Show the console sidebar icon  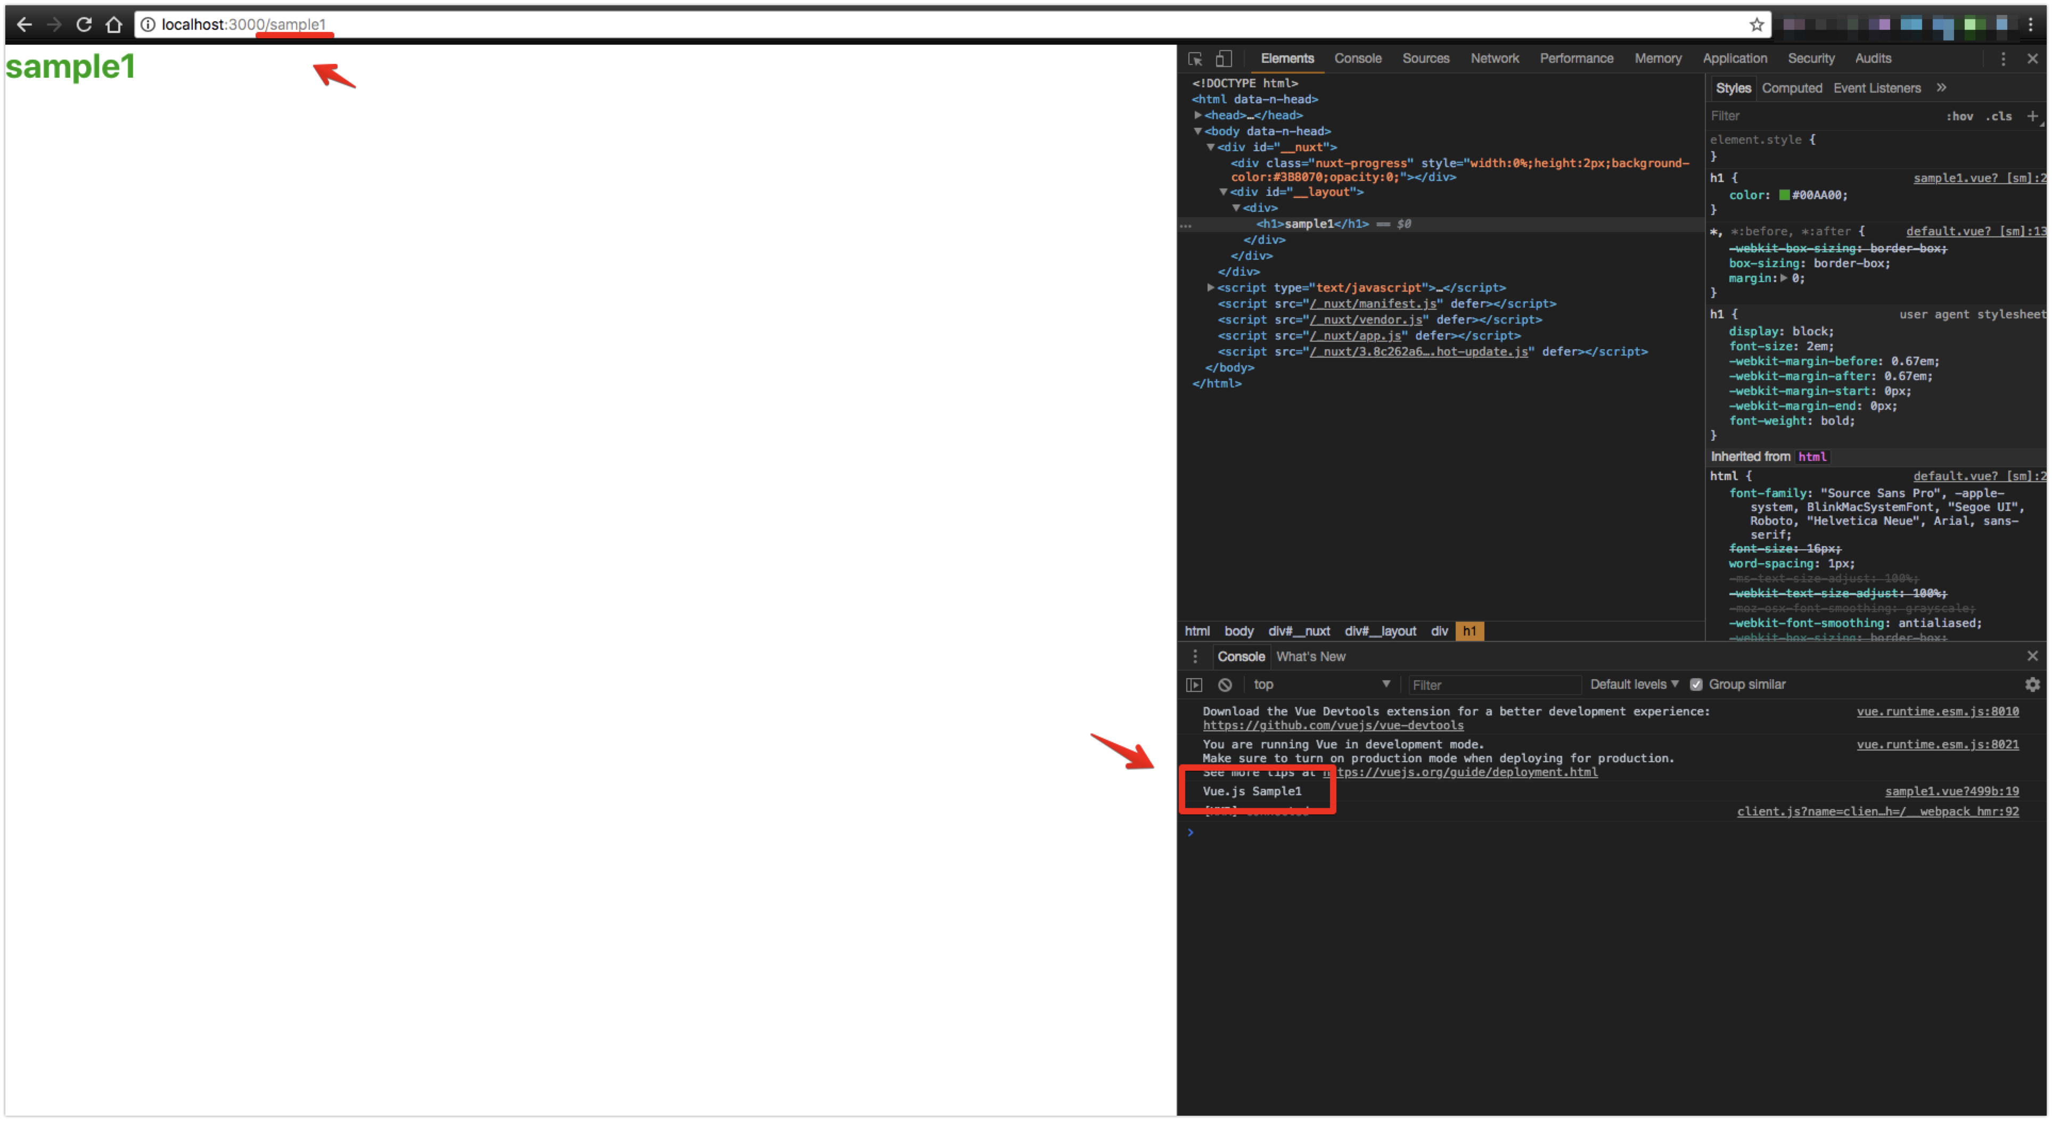coord(1194,685)
